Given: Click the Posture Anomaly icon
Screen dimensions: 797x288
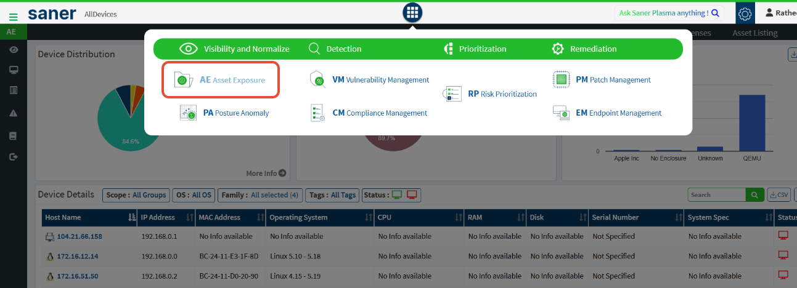Looking at the screenshot, I should 188,113.
